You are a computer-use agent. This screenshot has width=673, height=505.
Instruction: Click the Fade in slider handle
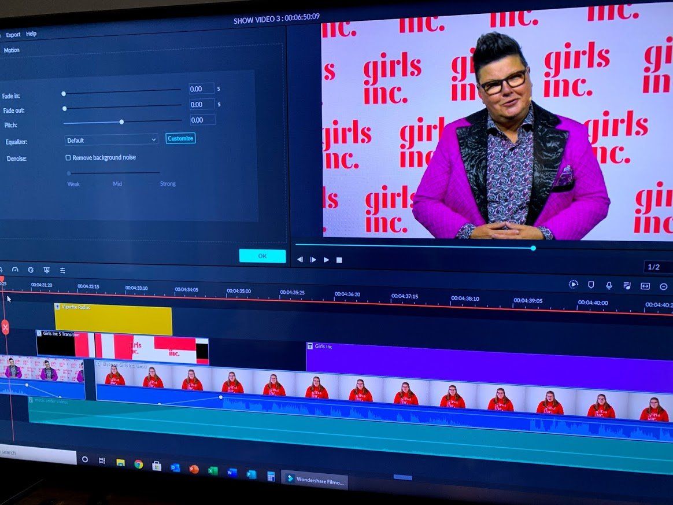(64, 94)
